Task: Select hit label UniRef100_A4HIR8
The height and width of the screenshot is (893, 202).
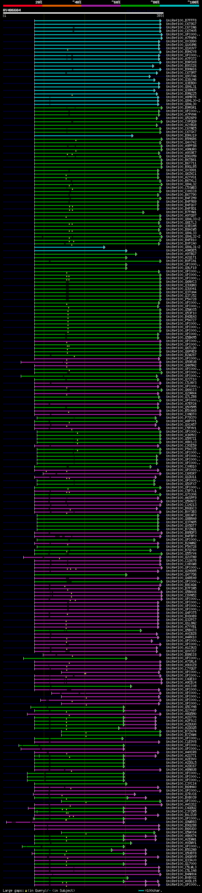Action: coord(181,752)
